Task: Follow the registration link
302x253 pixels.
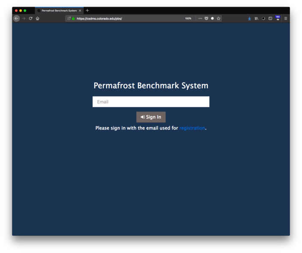Action: coord(192,128)
